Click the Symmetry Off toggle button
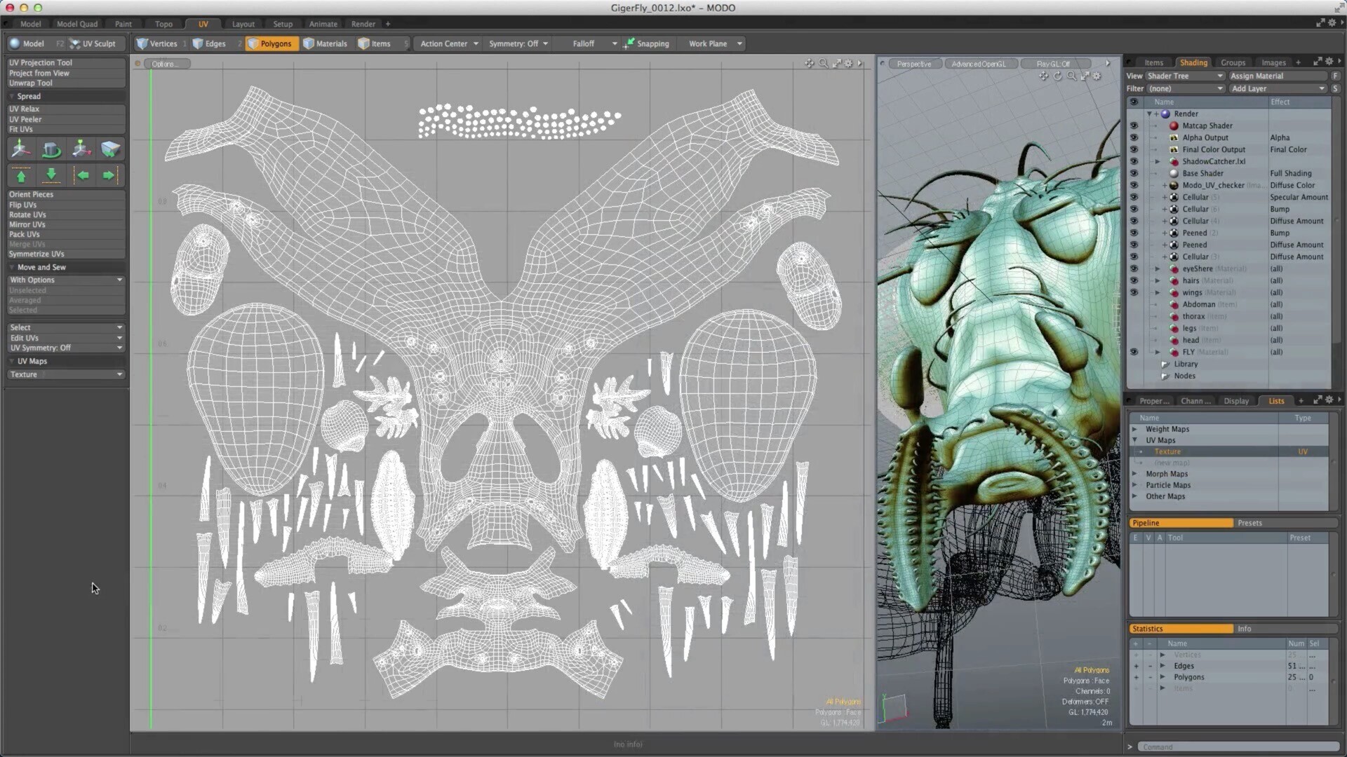The width and height of the screenshot is (1347, 757). click(x=517, y=43)
